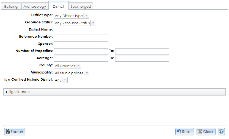Switch to the Submerged tab

click(x=81, y=6)
